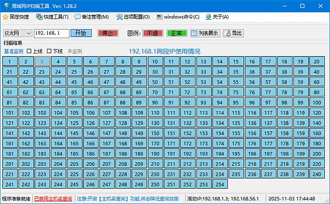
Task: Select IP cell 100
Action: pos(317,103)
